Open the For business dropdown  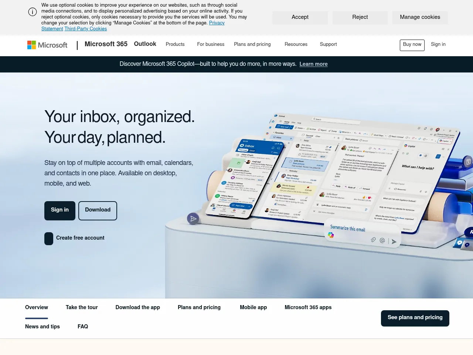coord(211,44)
